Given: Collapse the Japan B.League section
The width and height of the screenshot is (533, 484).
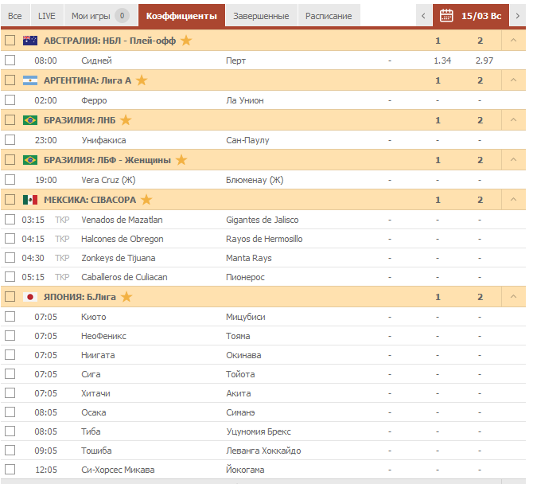Looking at the screenshot, I should tap(513, 297).
